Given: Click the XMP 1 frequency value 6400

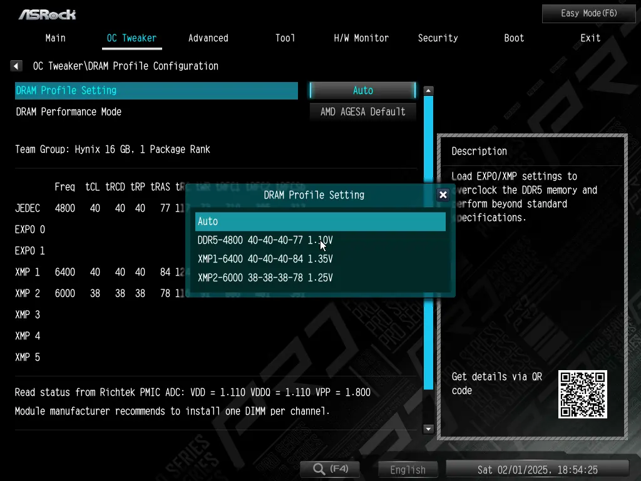Looking at the screenshot, I should (64, 272).
